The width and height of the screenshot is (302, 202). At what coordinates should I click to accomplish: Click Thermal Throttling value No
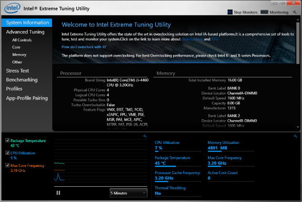click(x=158, y=193)
